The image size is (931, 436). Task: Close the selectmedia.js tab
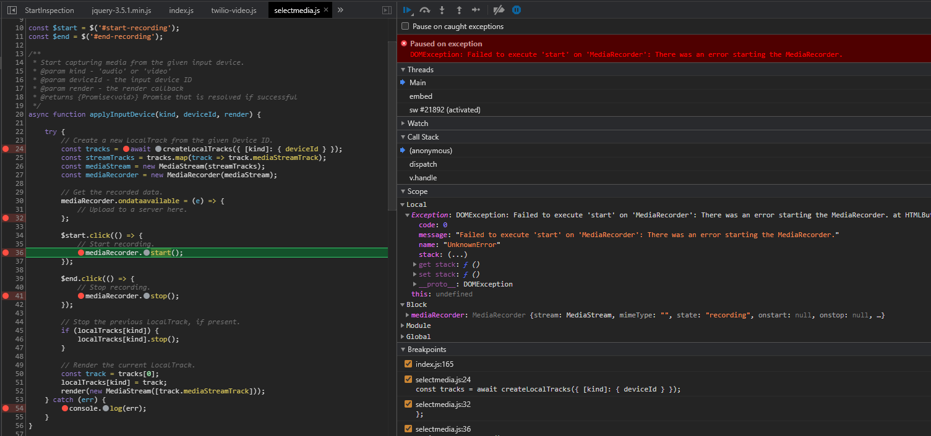[326, 10]
